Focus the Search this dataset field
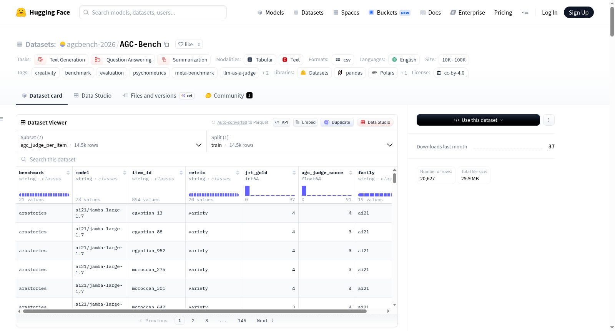 pyautogui.click(x=207, y=159)
